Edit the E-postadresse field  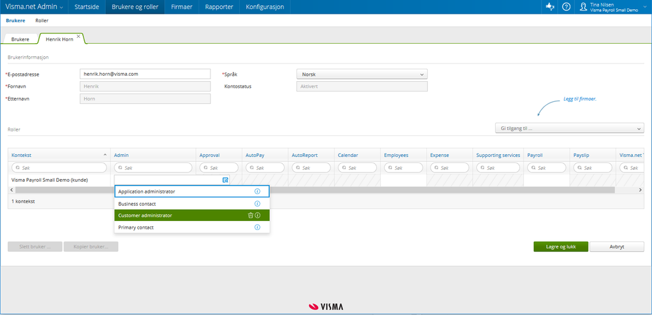(145, 74)
